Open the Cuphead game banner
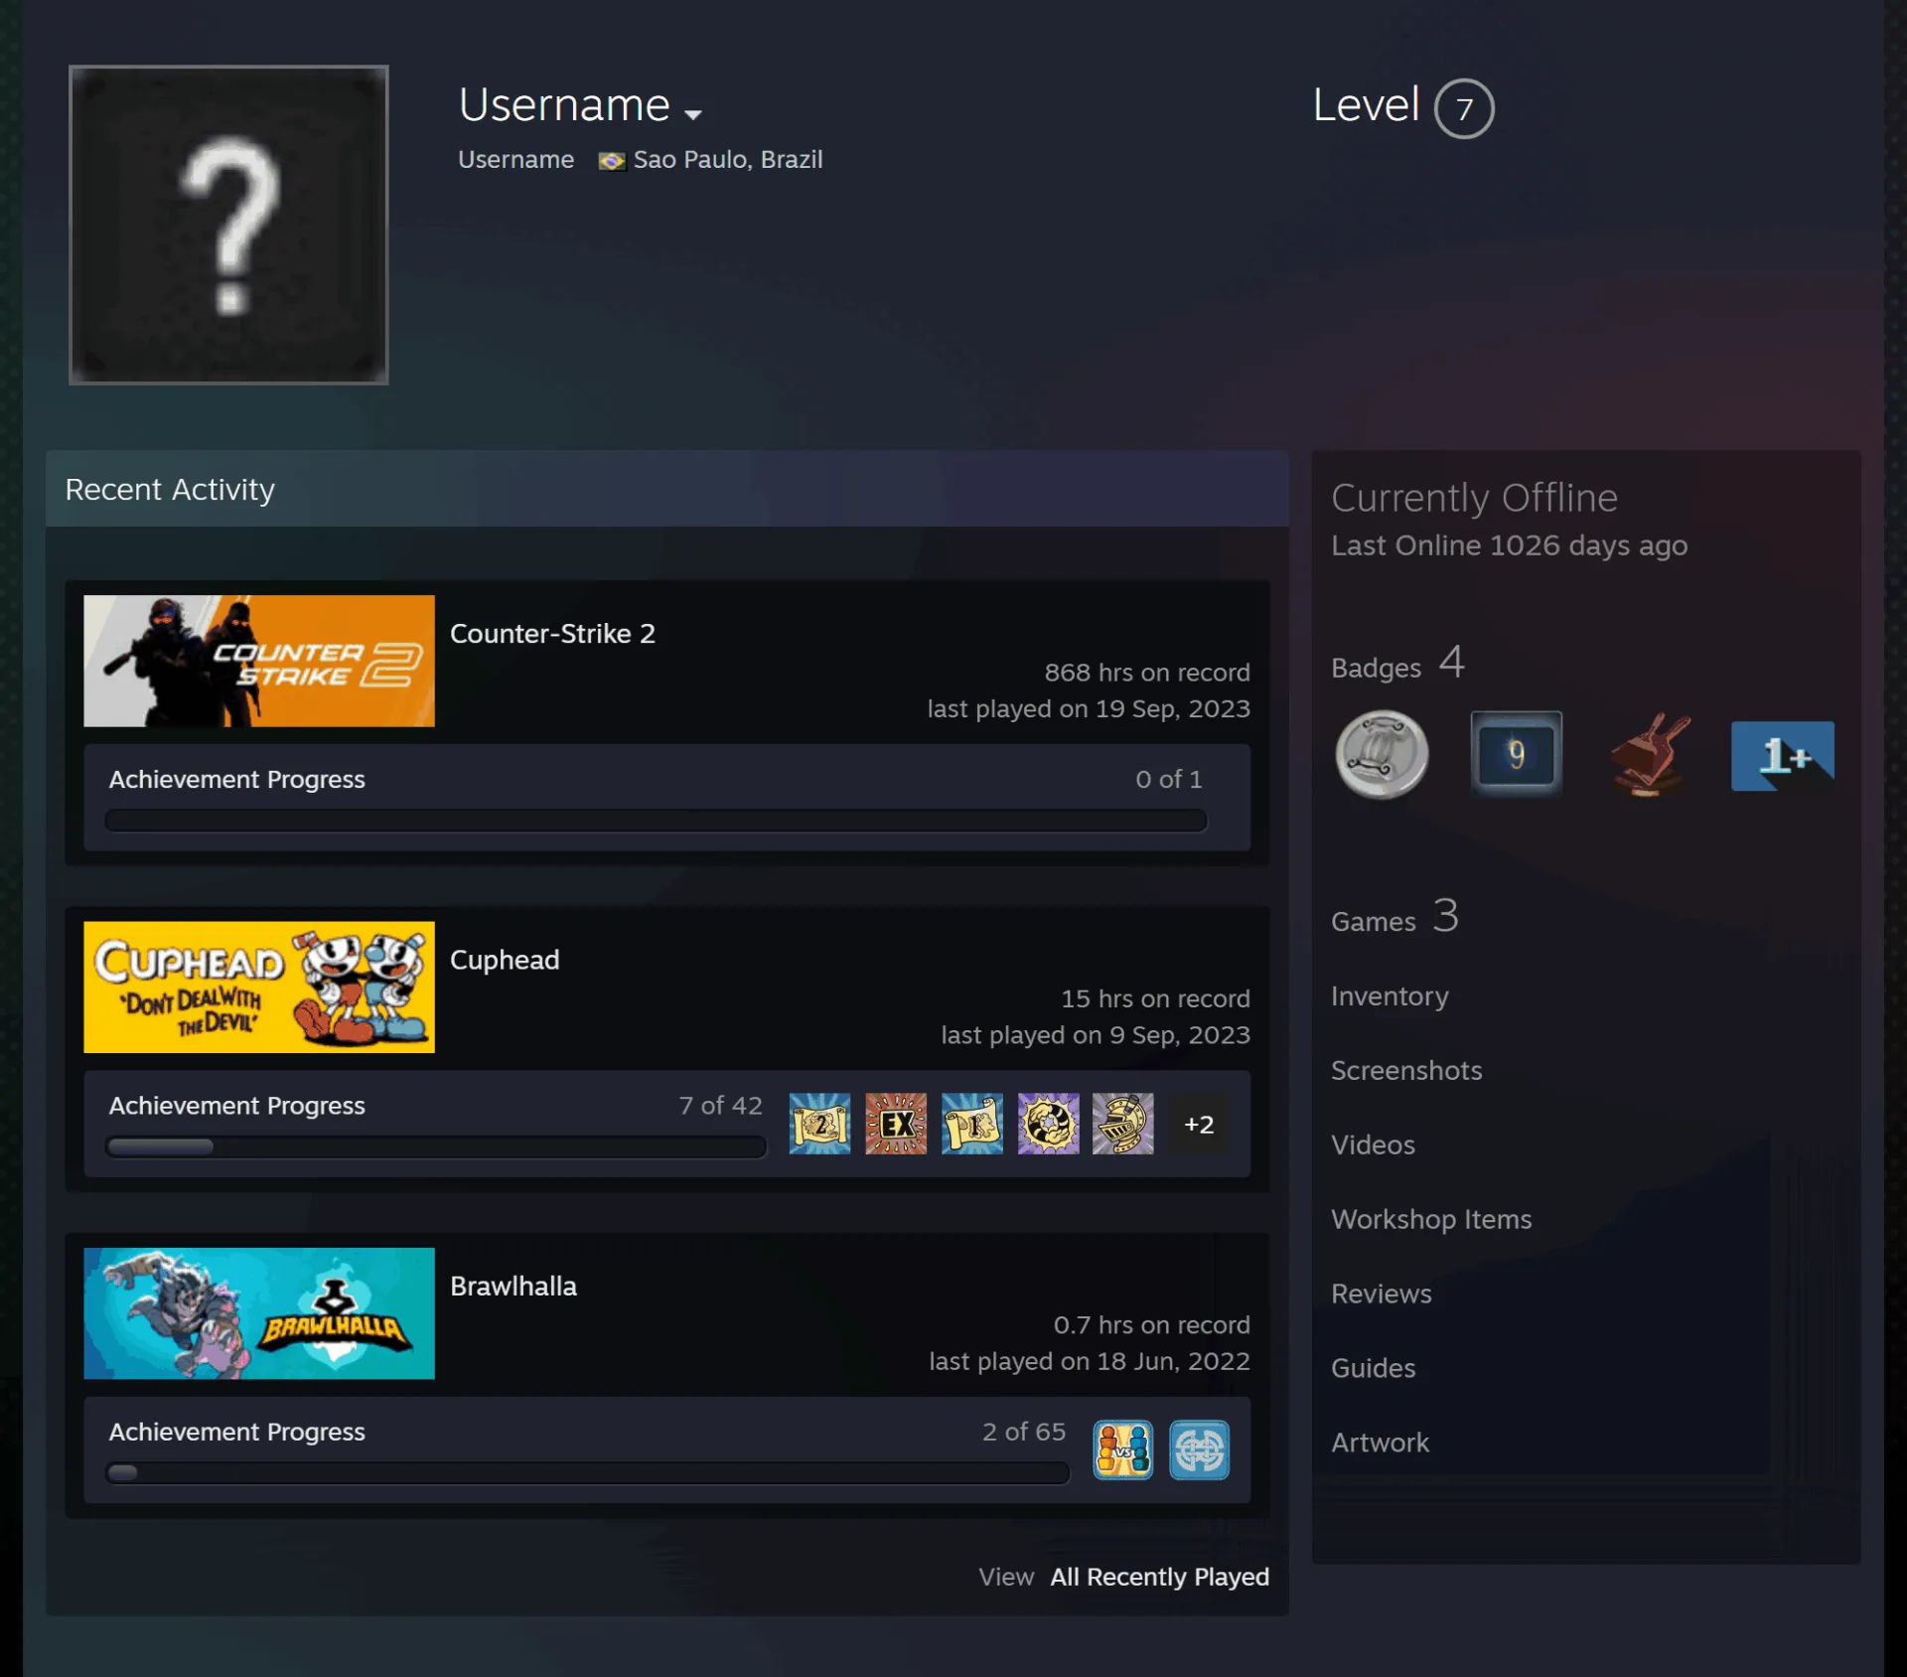This screenshot has height=1677, width=1907. pos(259,987)
